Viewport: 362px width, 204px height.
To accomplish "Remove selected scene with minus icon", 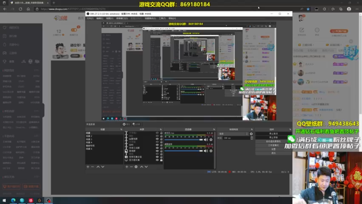I will tap(93, 167).
